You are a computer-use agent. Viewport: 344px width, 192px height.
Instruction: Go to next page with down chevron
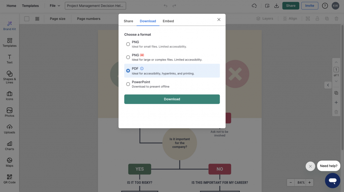(336, 81)
